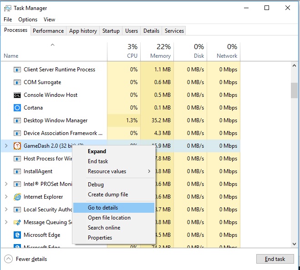
Task: Click the vertical scrollbar thumb
Action: pos(294,90)
